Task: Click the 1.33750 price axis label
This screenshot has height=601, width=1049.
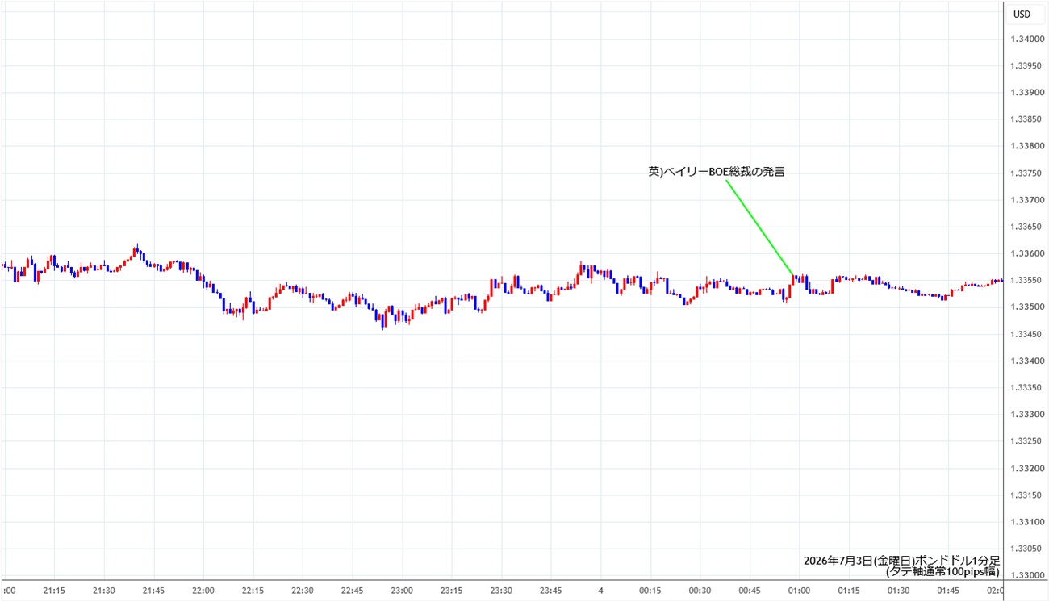Action: 1026,173
